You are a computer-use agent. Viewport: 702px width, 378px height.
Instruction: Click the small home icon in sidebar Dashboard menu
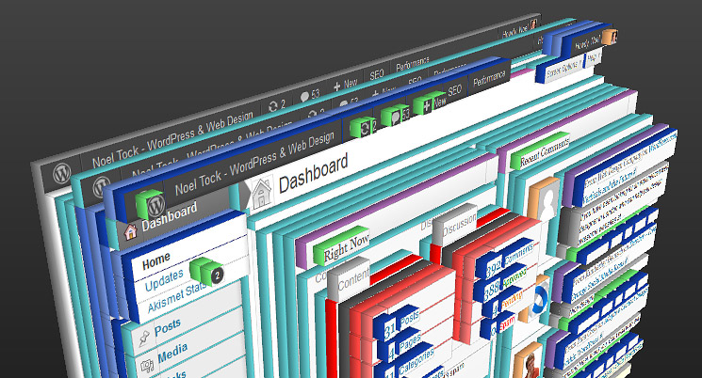(130, 231)
